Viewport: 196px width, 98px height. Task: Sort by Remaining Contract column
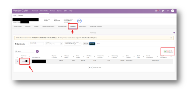(x=123, y=57)
